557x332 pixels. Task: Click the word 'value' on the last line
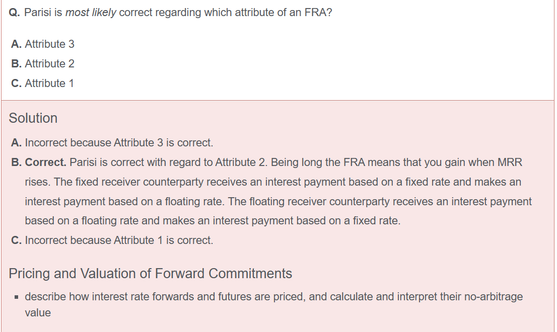(38, 313)
